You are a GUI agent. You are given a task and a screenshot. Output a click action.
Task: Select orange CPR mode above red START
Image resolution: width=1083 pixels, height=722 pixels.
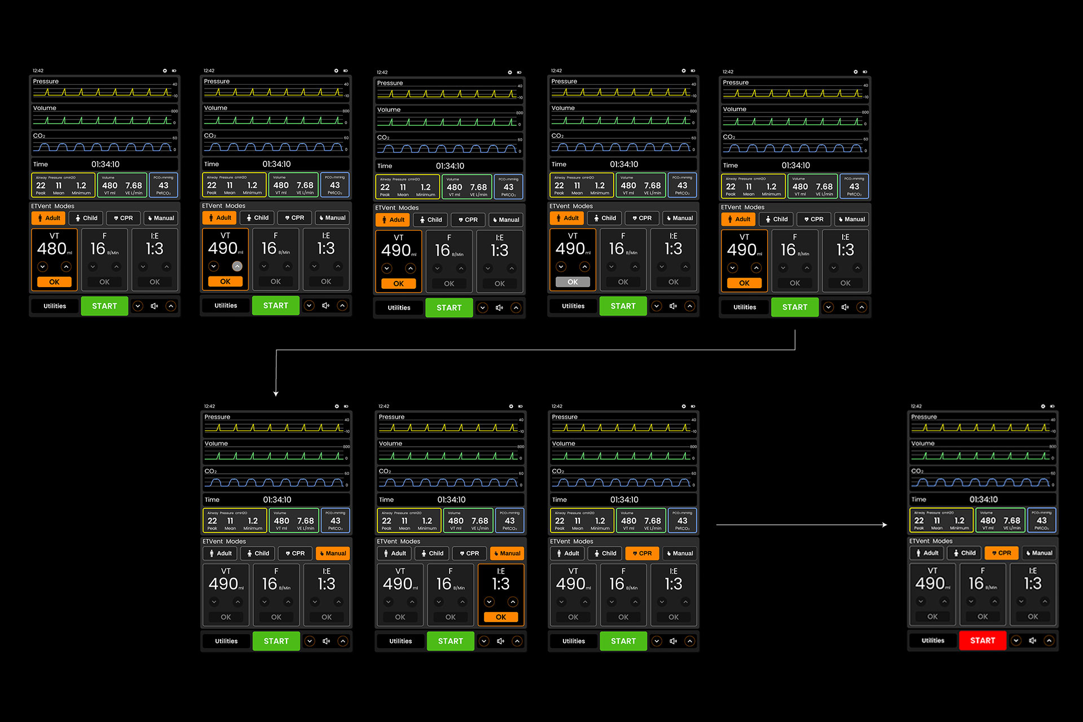(x=1001, y=553)
